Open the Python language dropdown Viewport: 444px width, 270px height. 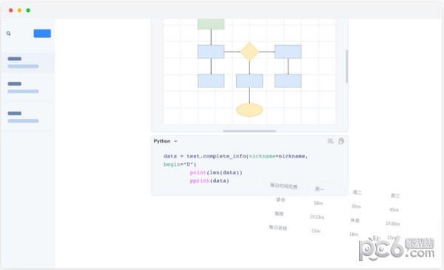(x=165, y=141)
